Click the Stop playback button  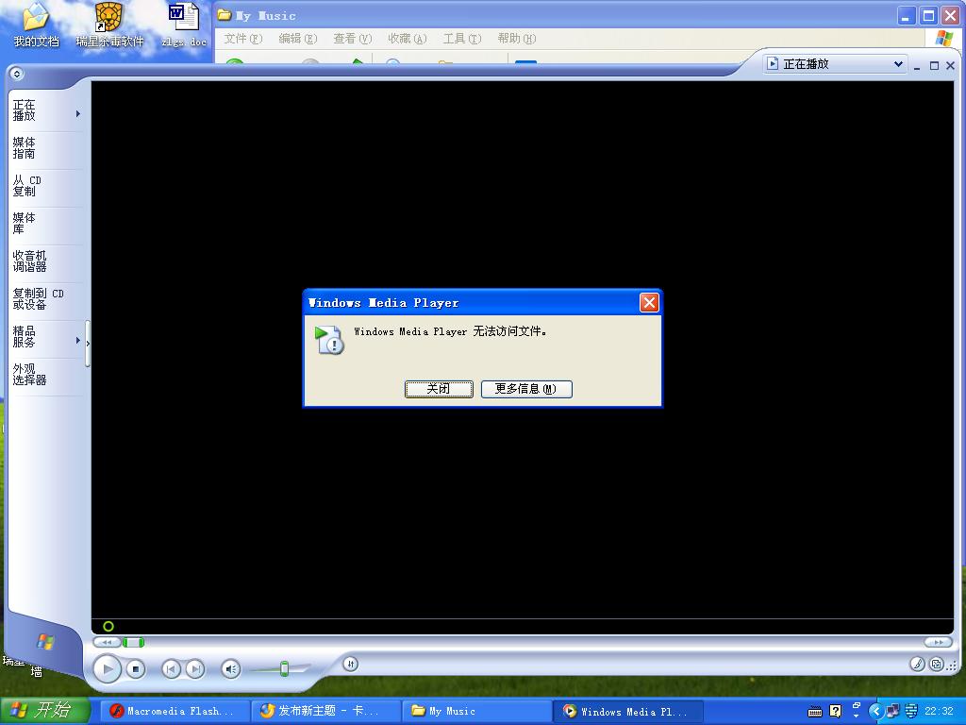pyautogui.click(x=136, y=669)
